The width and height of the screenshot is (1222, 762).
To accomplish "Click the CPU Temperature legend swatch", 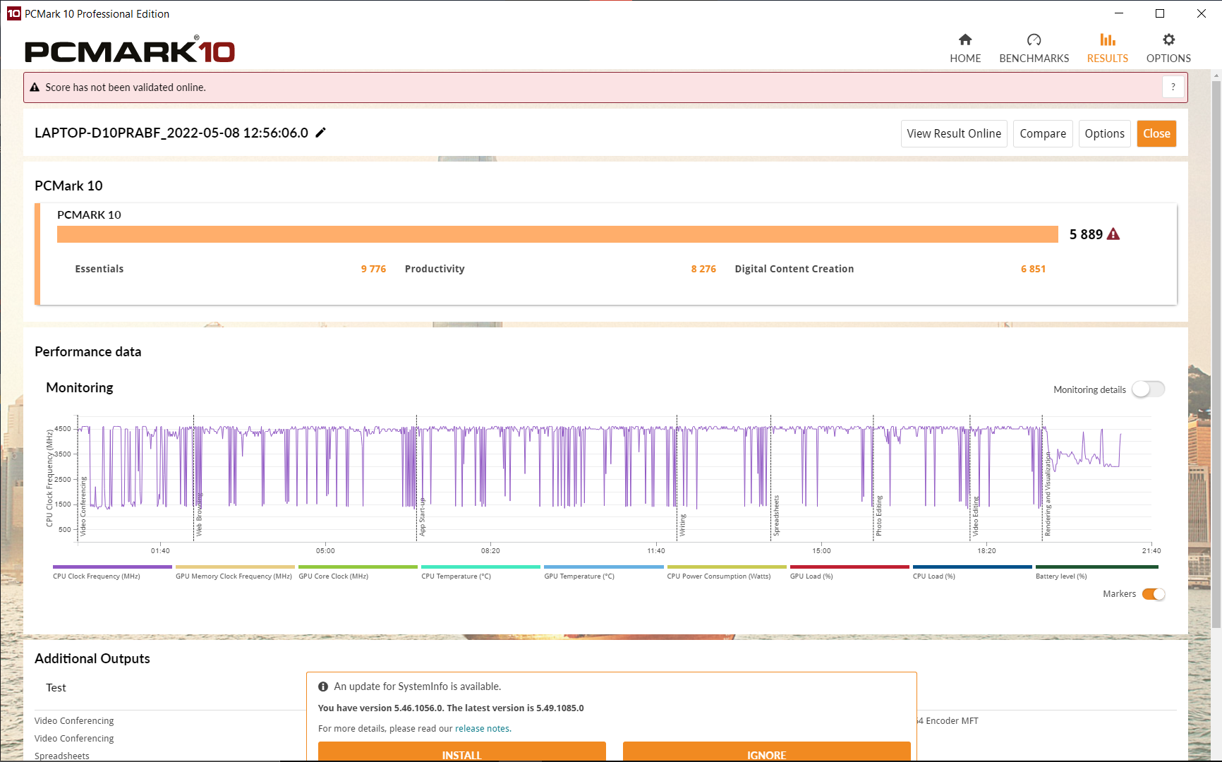I will (480, 567).
